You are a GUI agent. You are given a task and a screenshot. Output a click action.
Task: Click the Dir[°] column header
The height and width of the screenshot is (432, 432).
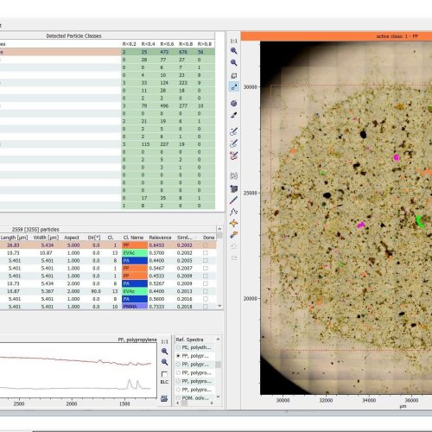pyautogui.click(x=94, y=238)
